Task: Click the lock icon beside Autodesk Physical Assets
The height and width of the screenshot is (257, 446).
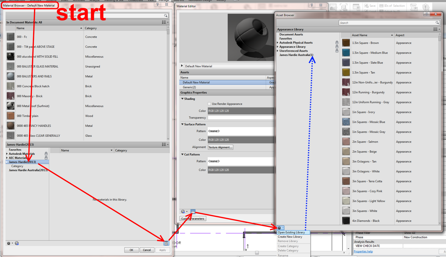Action: (x=337, y=43)
